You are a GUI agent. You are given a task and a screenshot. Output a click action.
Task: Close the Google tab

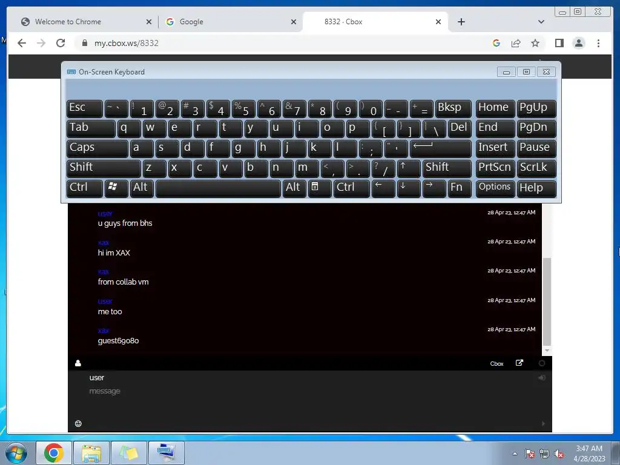[x=294, y=22]
